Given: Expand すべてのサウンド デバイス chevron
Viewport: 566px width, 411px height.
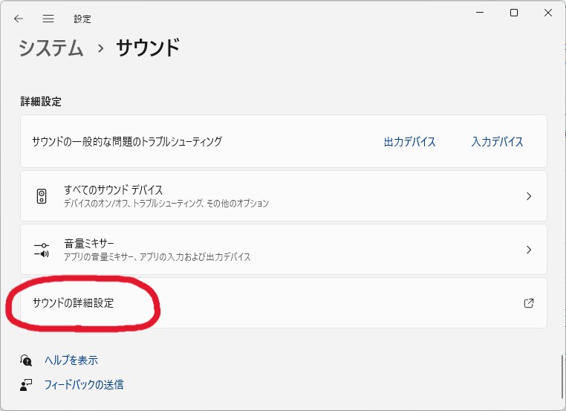Looking at the screenshot, I should (529, 196).
